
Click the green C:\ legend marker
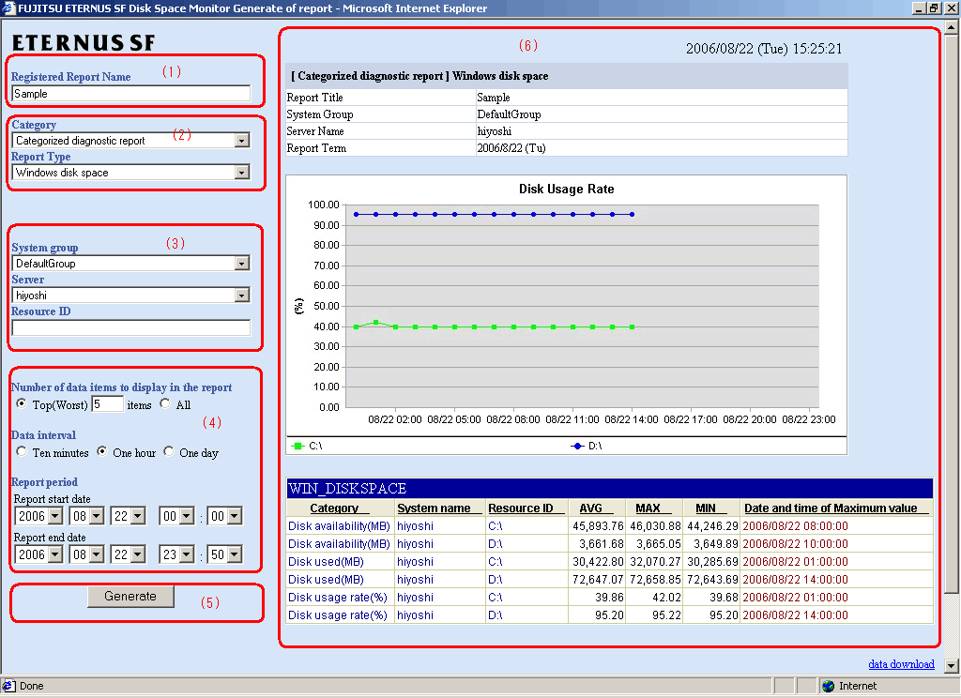[x=298, y=447]
